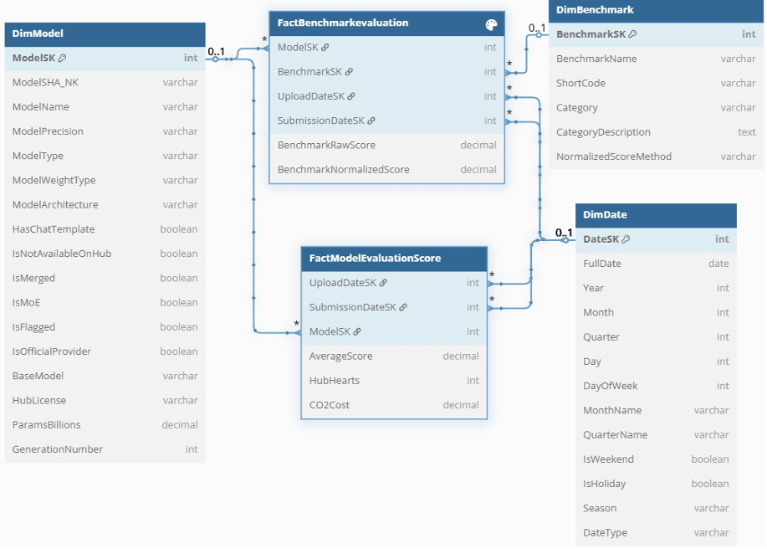Screen dimensions: 767x554
Task: Click link icon beside SubmissionDateSK in FactModelEvaluationScore
Action: 402,307
